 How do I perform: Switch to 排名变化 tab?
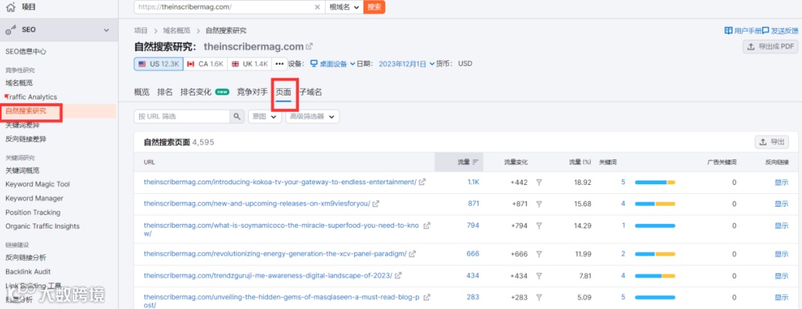(x=196, y=92)
